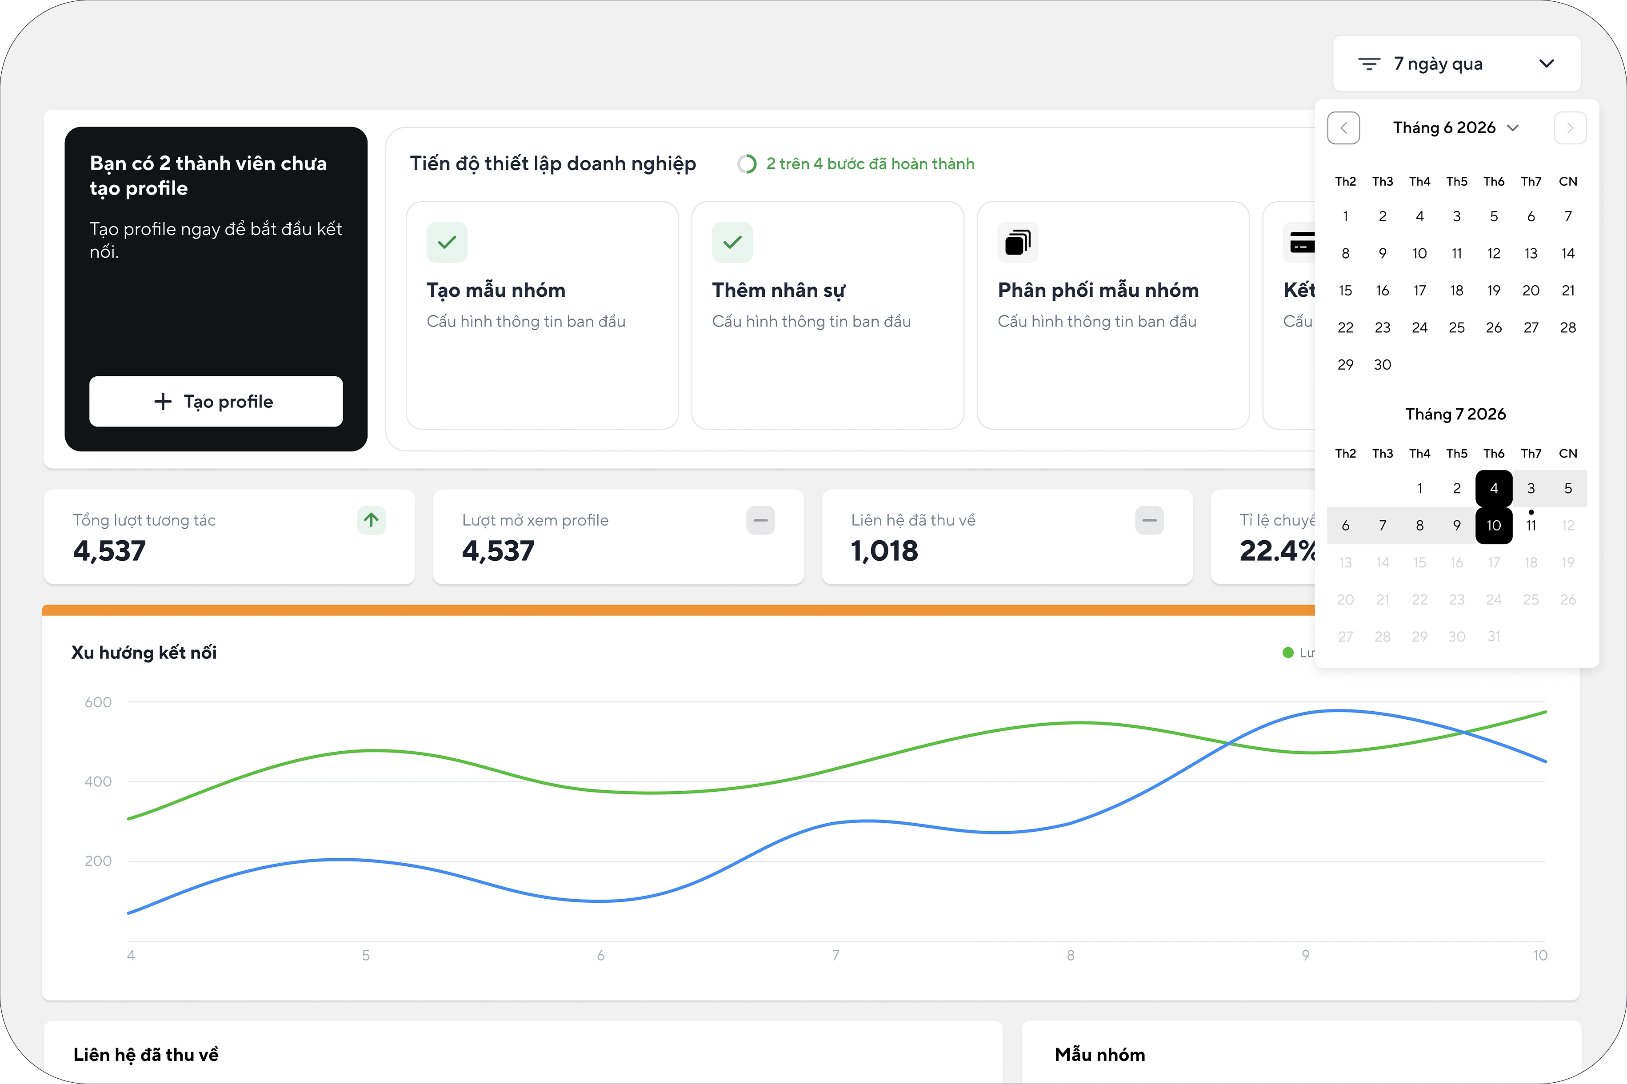Open the Thêm nhân sự setup card
This screenshot has width=1627, height=1084.
(x=827, y=315)
